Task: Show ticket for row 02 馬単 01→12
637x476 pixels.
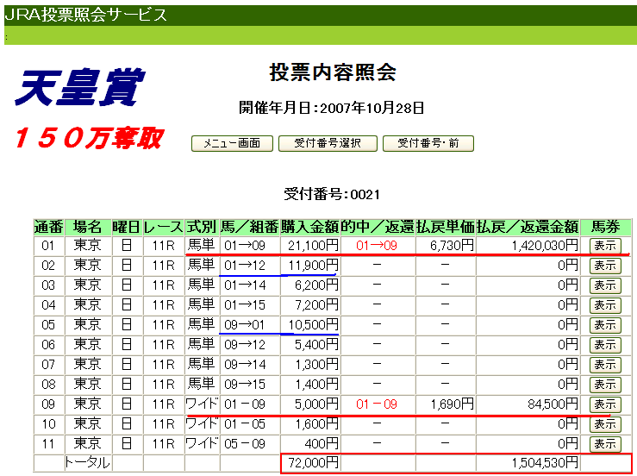Action: pyautogui.click(x=605, y=266)
